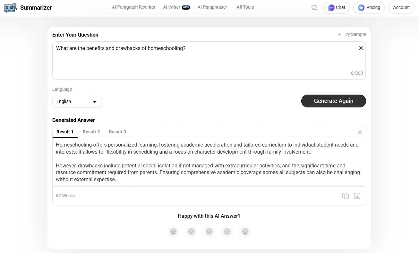Open the AI Writer menu item

pos(172,7)
